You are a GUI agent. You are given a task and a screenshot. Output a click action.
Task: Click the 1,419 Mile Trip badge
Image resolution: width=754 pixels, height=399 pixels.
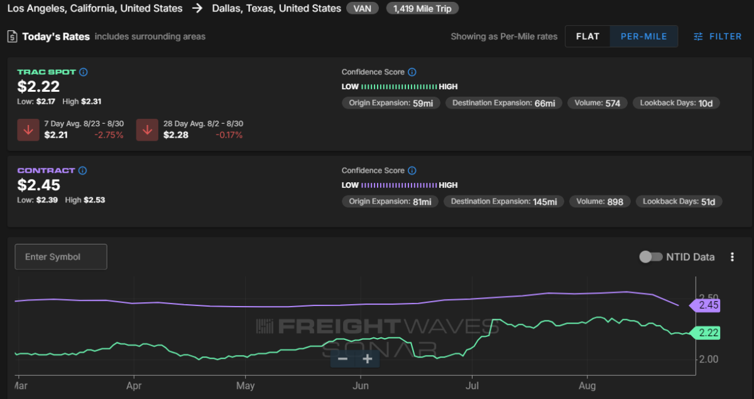tap(422, 9)
